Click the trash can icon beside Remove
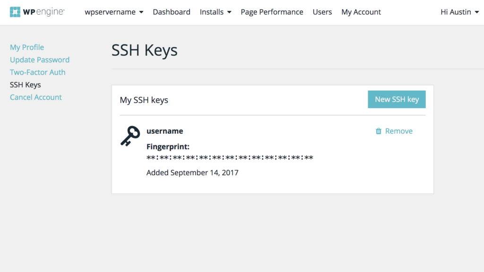The width and height of the screenshot is (484, 272). click(x=379, y=131)
